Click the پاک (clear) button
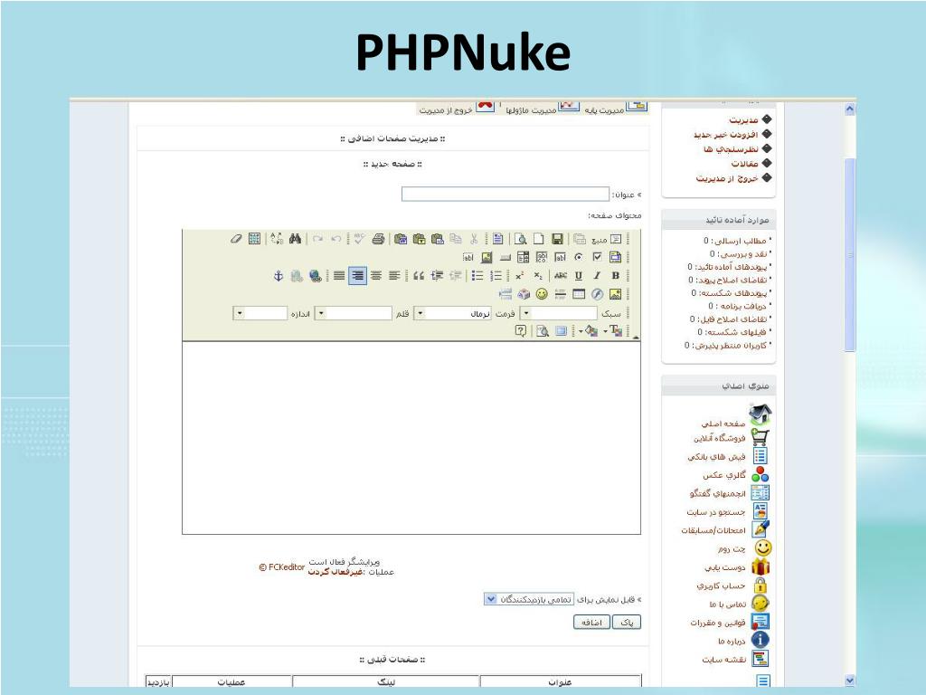The width and height of the screenshot is (926, 695). coord(627,623)
